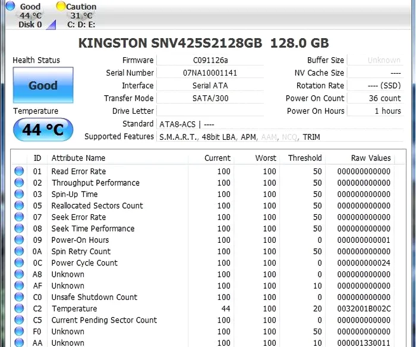Viewport: 416px width, 347px height.
Task: Select the Spin Retry Count attribute text
Action: pos(81,251)
